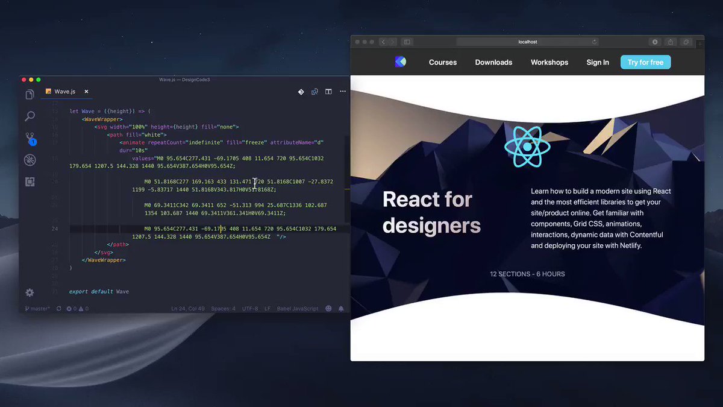Click the Safari Share button

click(x=671, y=42)
